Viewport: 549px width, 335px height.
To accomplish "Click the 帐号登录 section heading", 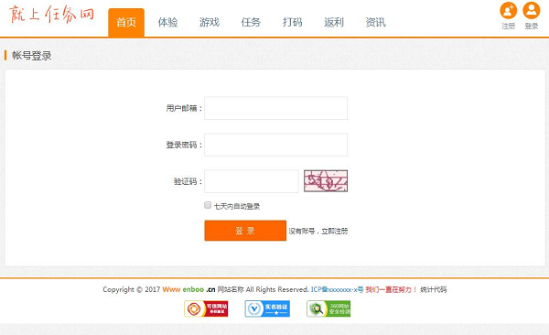I will tap(32, 55).
